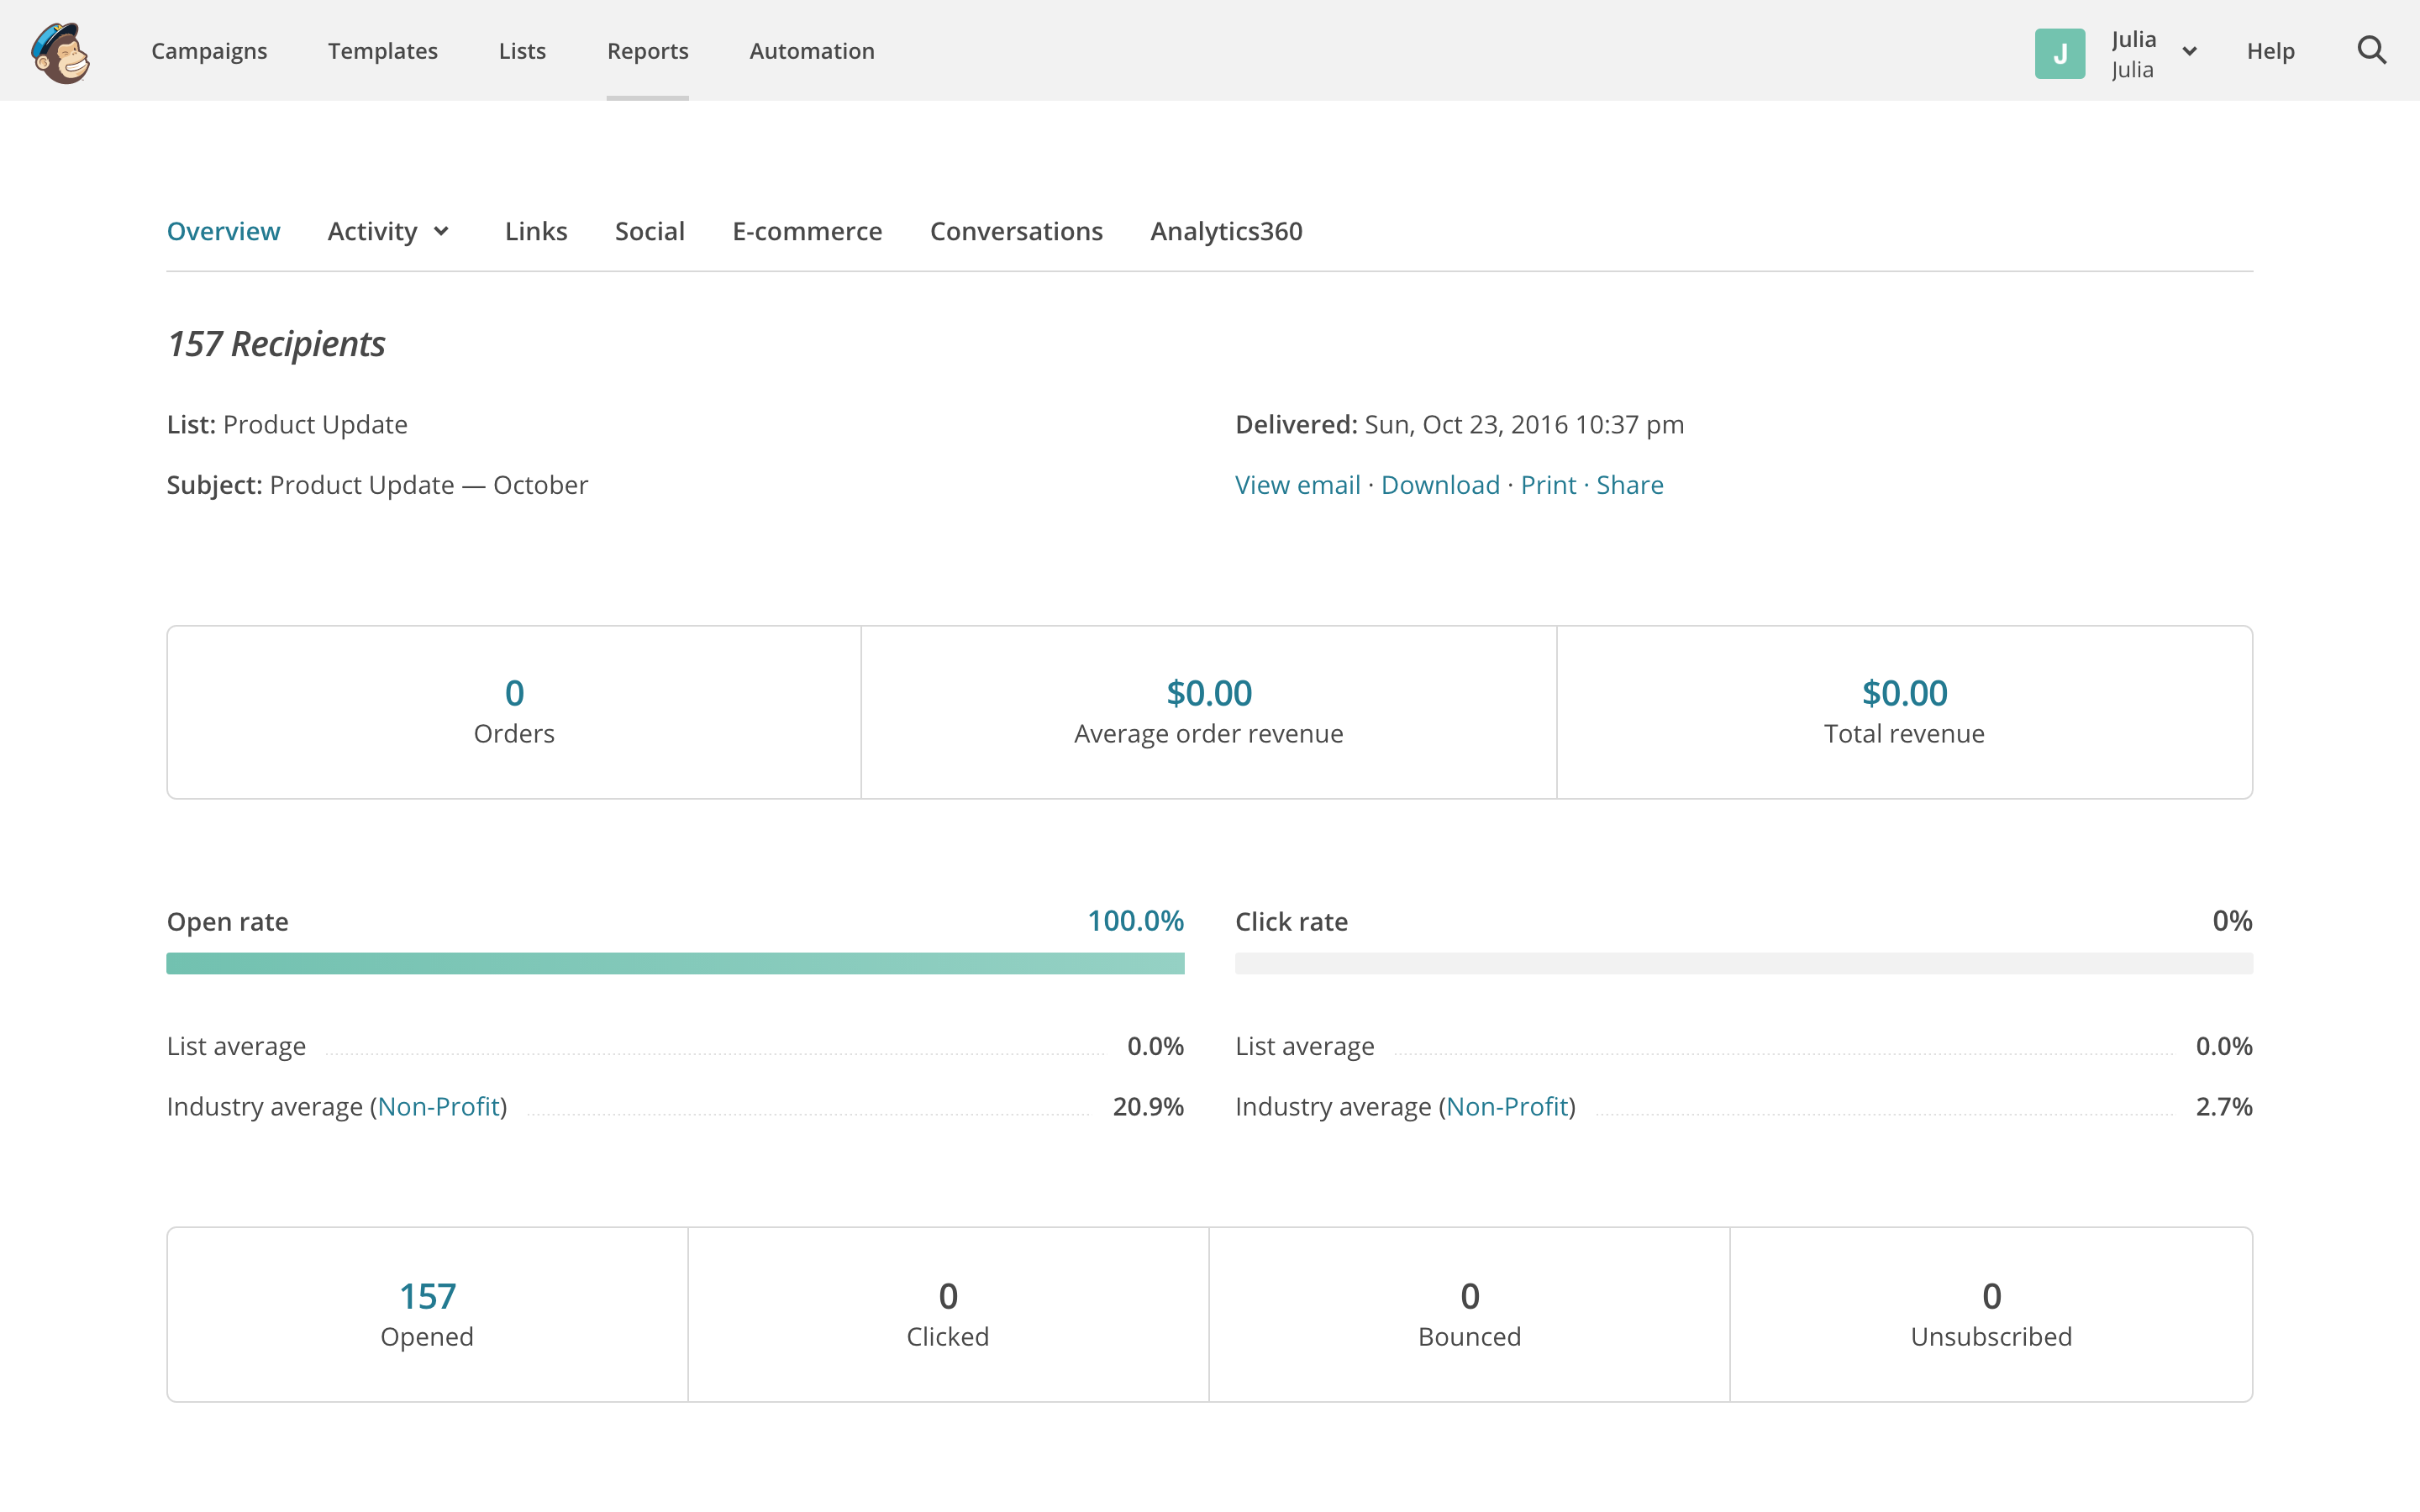Open the Conversations tab
The image size is (2420, 1512).
point(1015,231)
